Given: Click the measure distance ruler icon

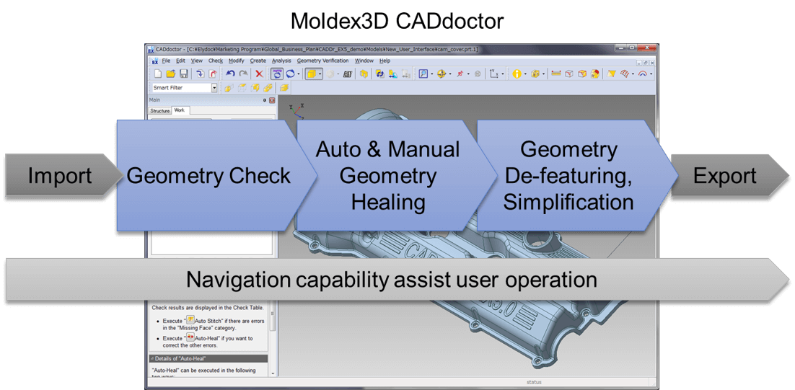Looking at the screenshot, I should (556, 74).
